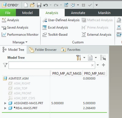The height and width of the screenshot is (118, 122).
Task: Click the plus add icon beside search
Action: (x=103, y=65)
